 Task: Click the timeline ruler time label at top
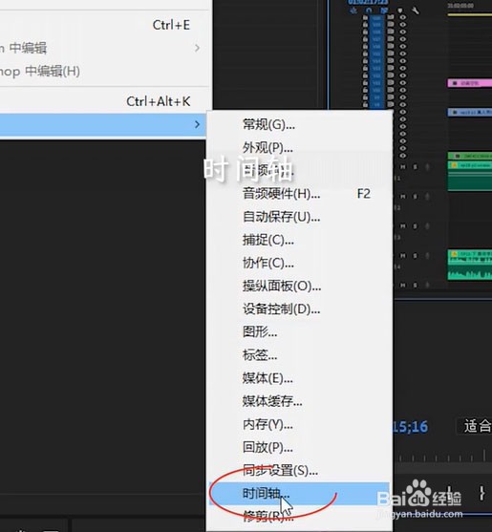(x=460, y=6)
